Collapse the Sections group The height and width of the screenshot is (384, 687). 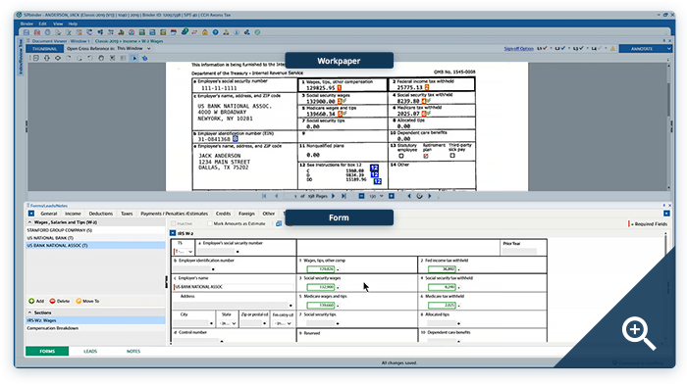coord(29,312)
